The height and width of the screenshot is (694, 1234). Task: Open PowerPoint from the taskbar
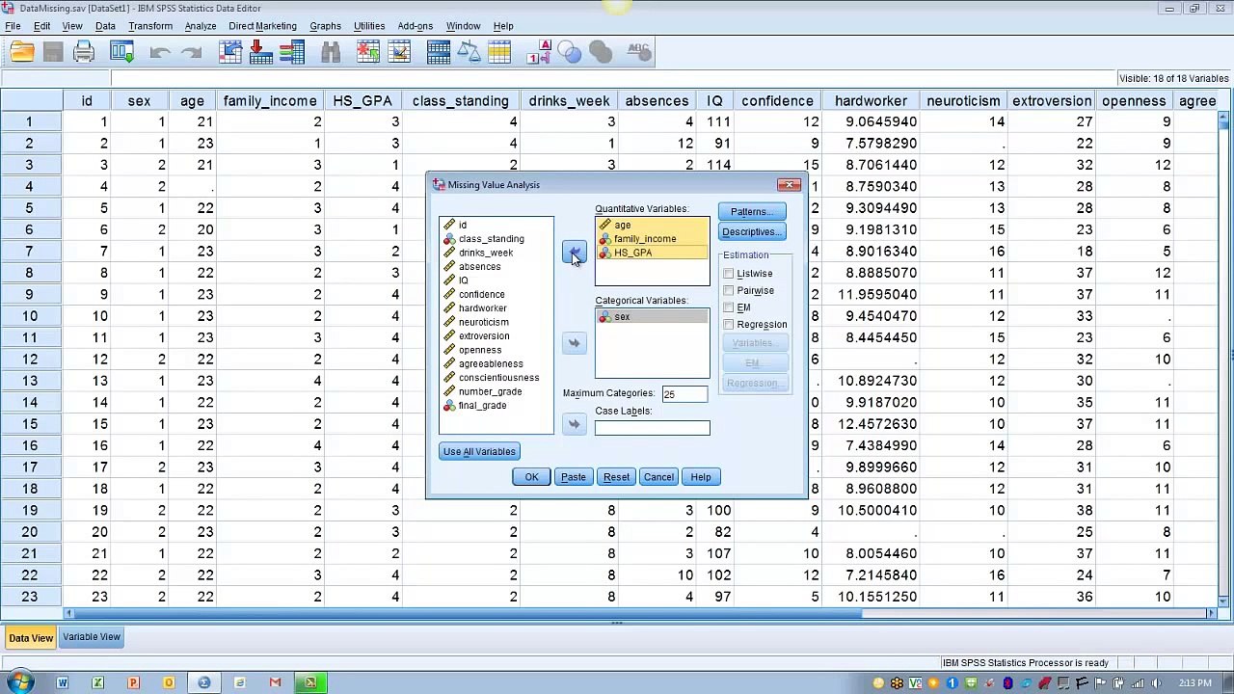133,682
